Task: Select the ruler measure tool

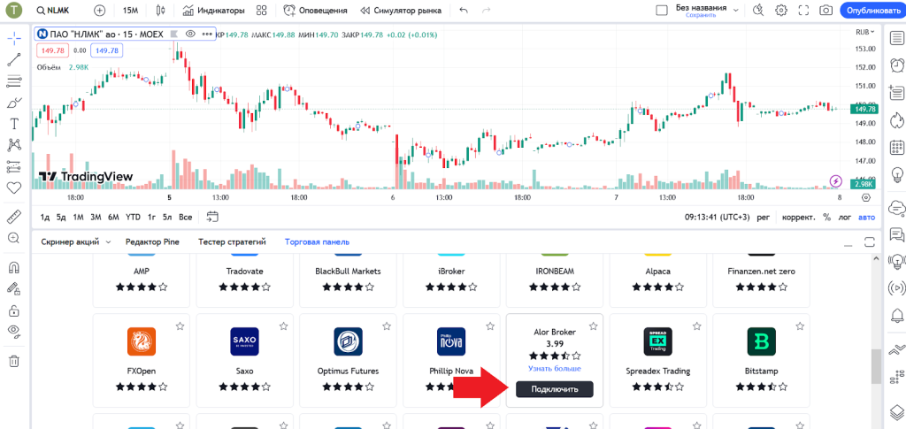Action: point(14,217)
